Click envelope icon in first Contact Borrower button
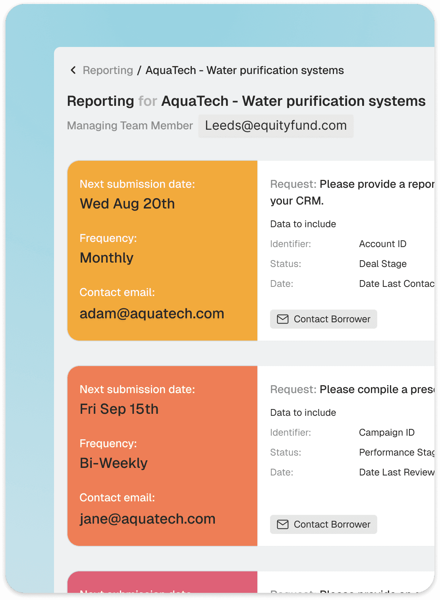 (283, 319)
